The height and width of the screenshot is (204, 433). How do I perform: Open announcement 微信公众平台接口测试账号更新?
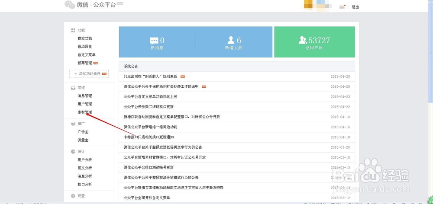coord(149,167)
